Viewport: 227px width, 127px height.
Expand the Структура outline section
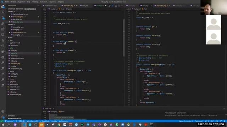click(x=11, y=116)
